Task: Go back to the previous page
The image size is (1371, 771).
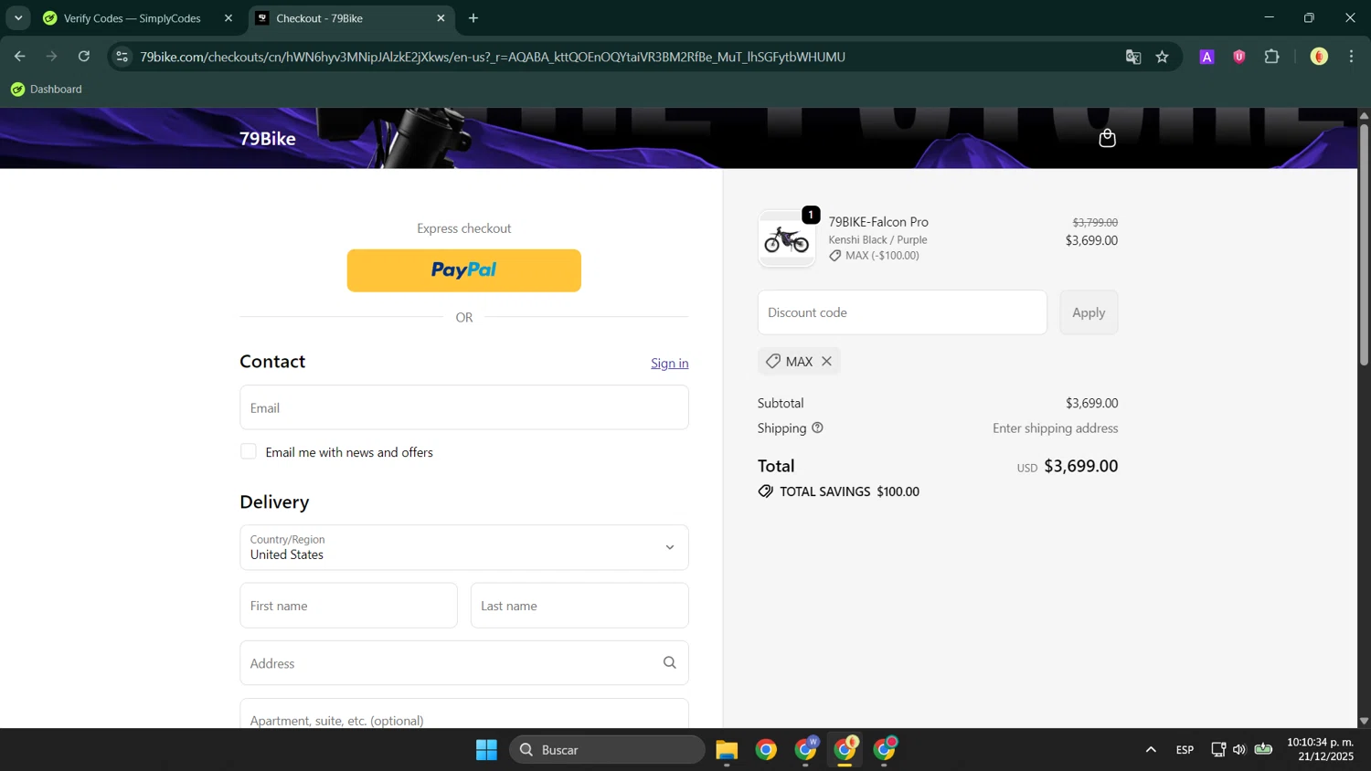Action: click(19, 57)
